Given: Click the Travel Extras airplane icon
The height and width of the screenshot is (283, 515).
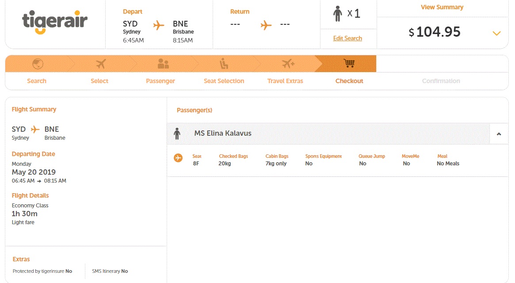Looking at the screenshot, I should pos(287,63).
